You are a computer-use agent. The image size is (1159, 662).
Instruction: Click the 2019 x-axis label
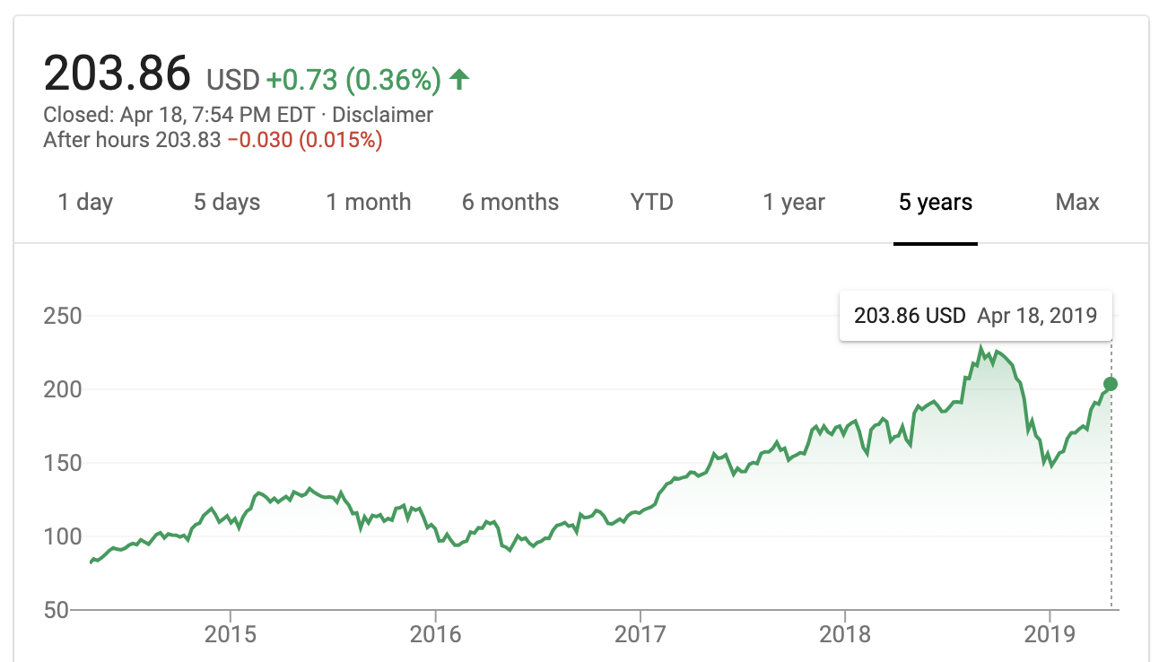point(1050,634)
